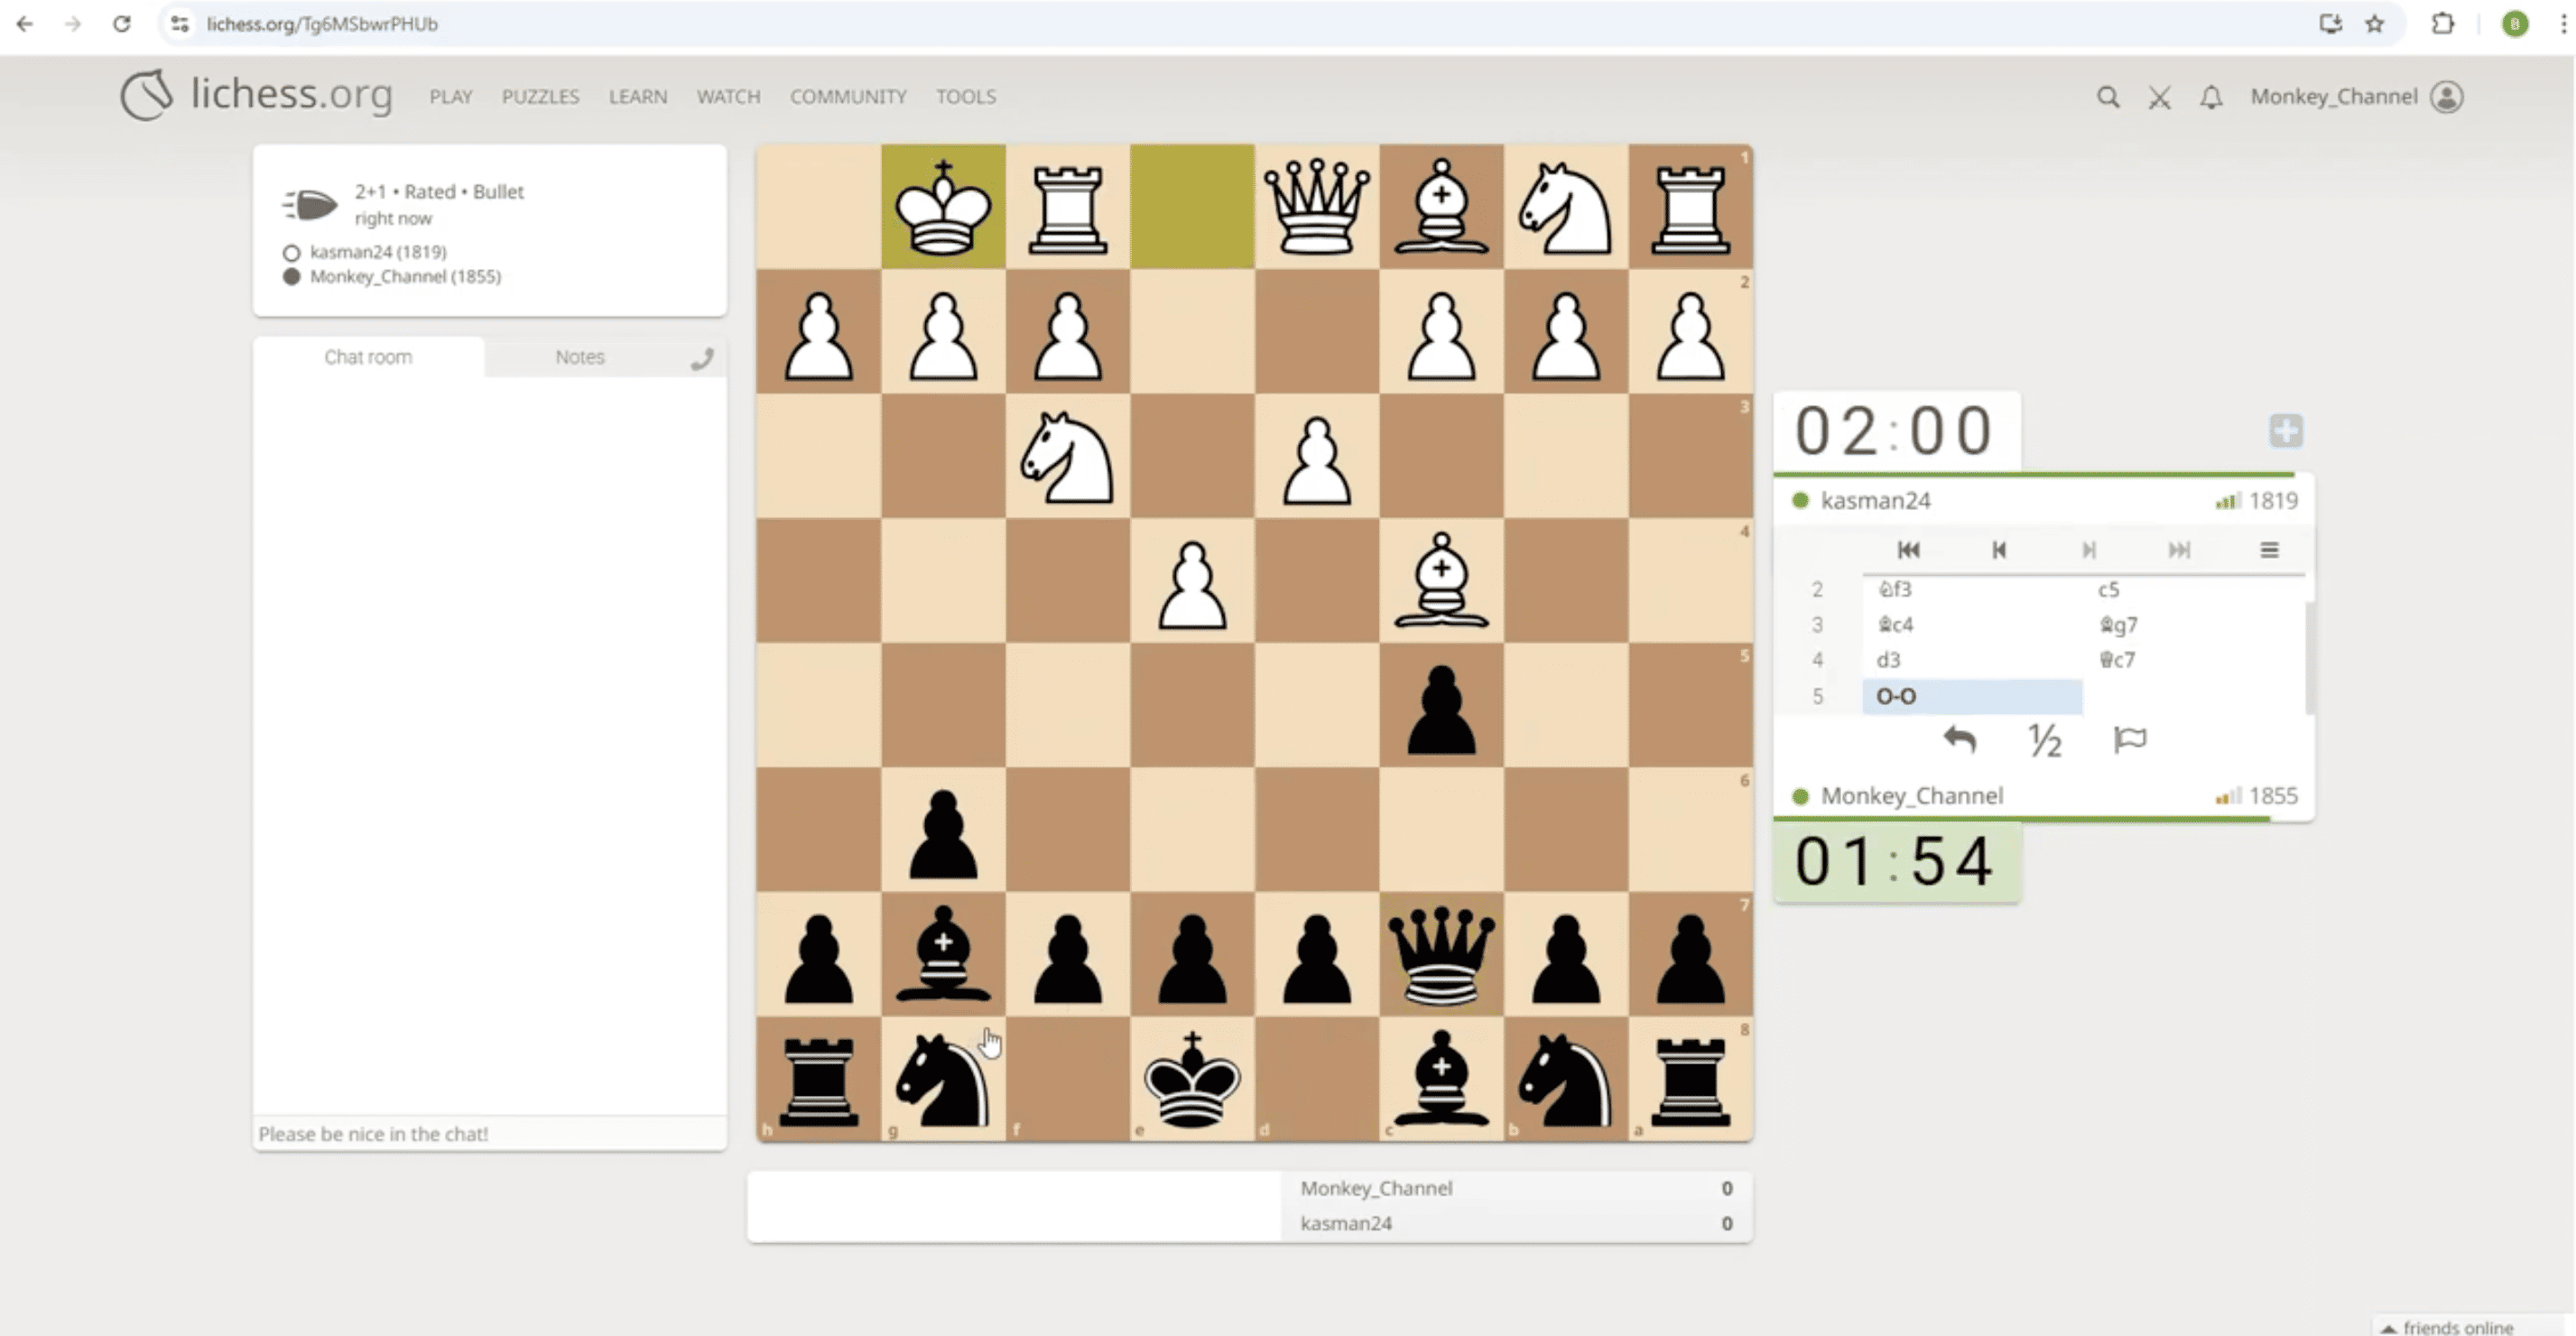Screen dimensions: 2576x1336
Task: Open the PUZZLES menu
Action: (x=540, y=97)
